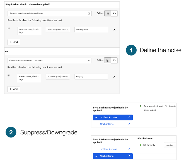Open 'matches part' operator dropdown for development
The image size is (184, 167).
pyautogui.click(x=58, y=30)
